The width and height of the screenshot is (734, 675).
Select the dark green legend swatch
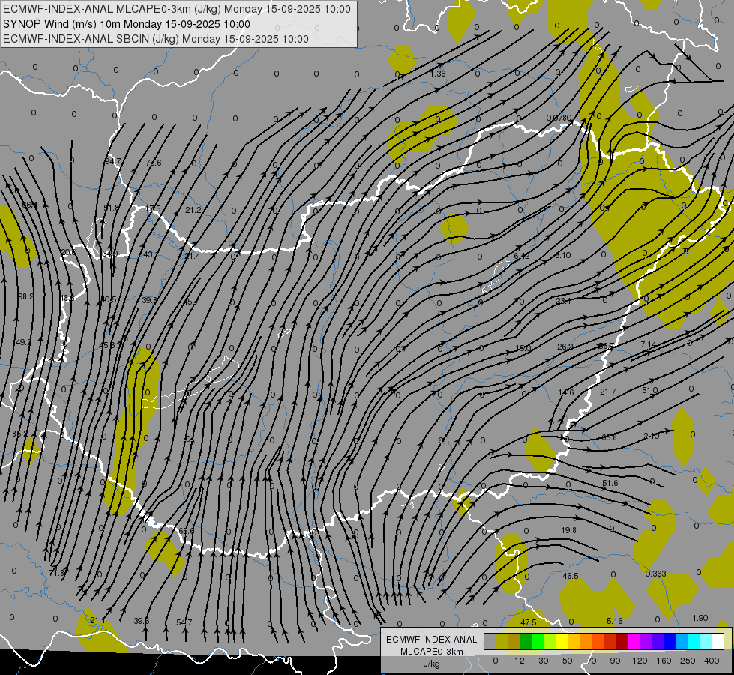click(x=526, y=641)
